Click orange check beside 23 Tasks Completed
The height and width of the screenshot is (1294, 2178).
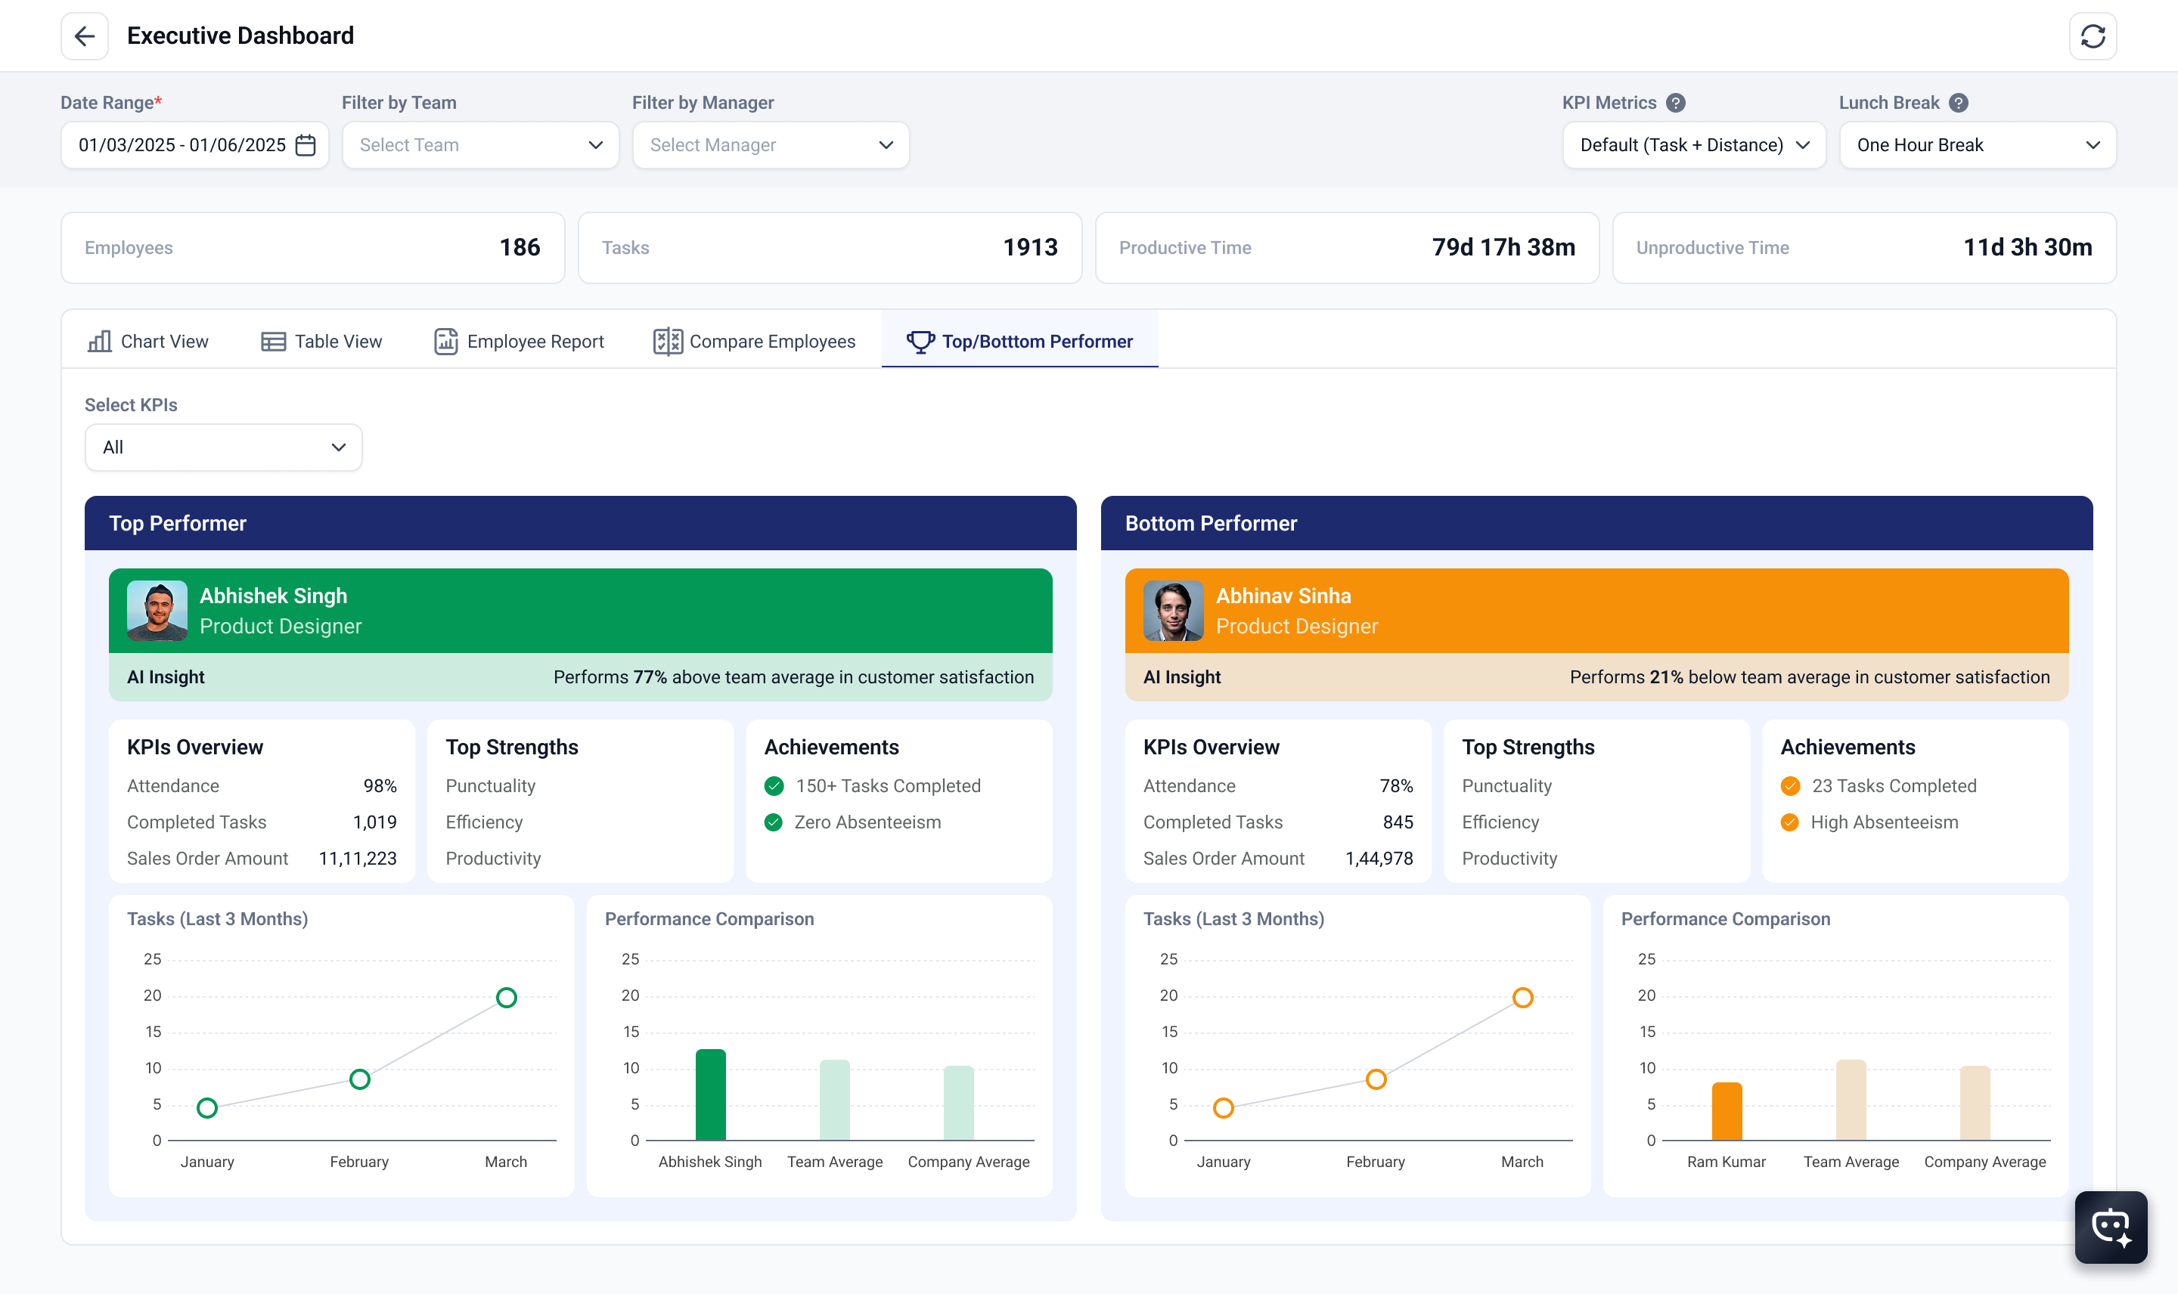[x=1790, y=785]
